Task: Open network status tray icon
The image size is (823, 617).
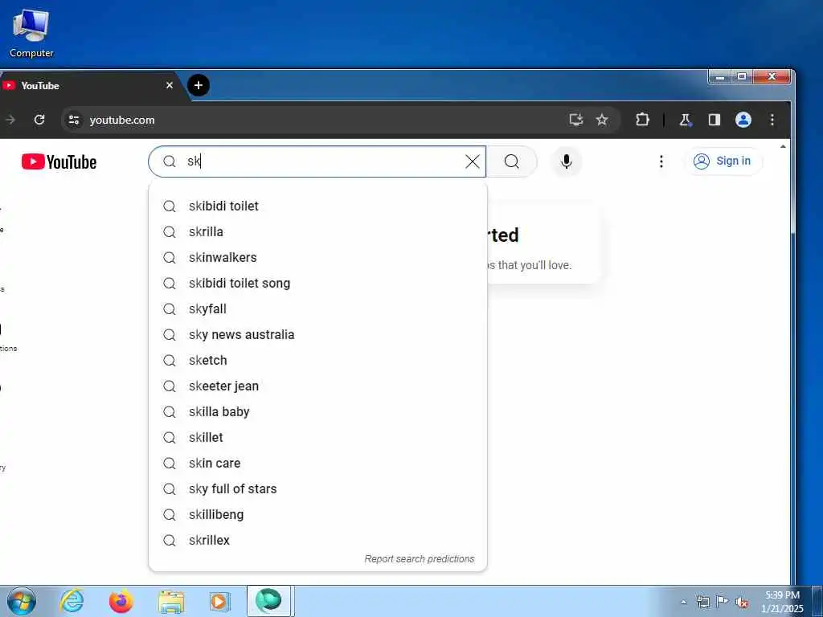Action: tap(702, 602)
